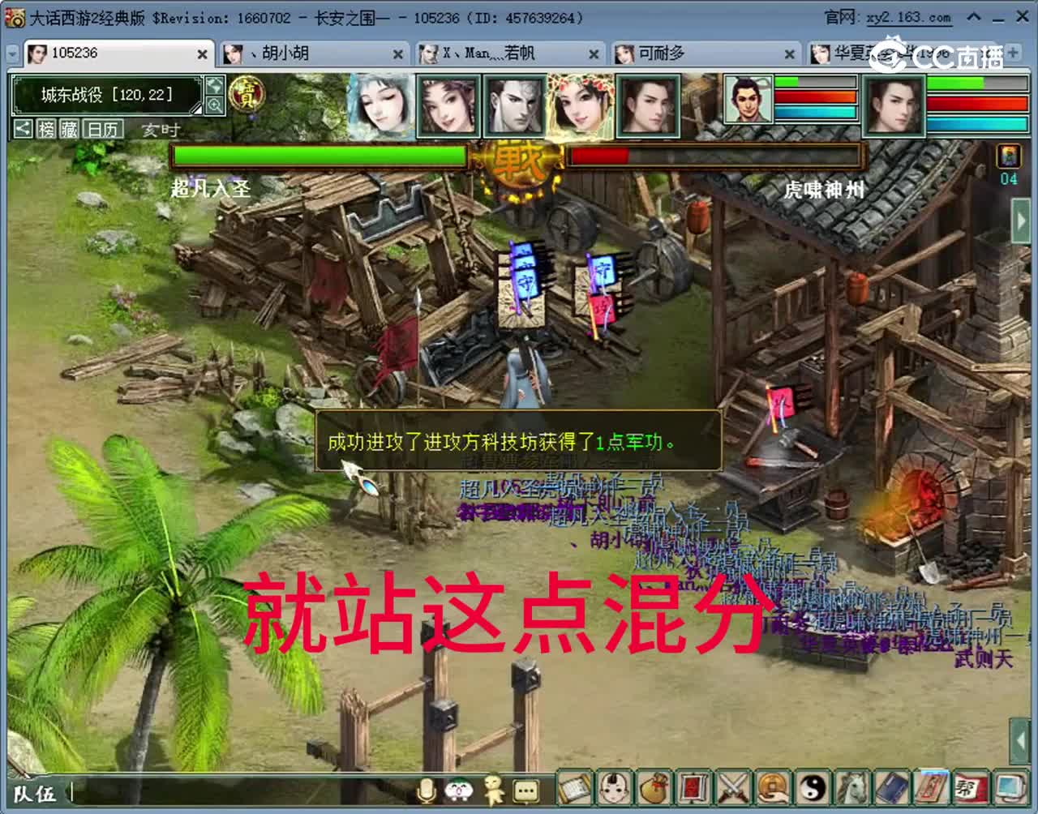Image resolution: width=1038 pixels, height=814 pixels.
Task: Open the guild (帮) flag icon
Action: pos(969,788)
